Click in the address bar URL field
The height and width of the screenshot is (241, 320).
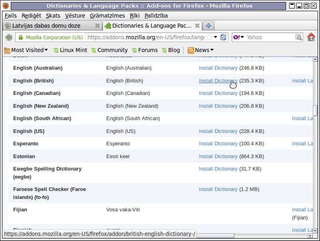(x=146, y=37)
